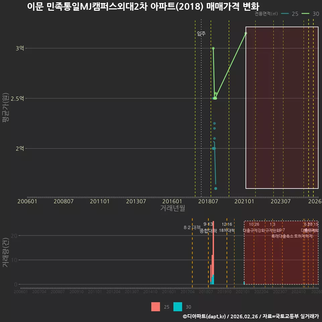This screenshot has width=322, height=322.
Task: Click the green line swatch labeled 30 in the top legend
Action: point(305,14)
